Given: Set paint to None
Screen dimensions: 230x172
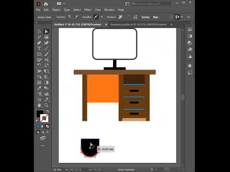Looking at the screenshot, I should (x=47, y=126).
